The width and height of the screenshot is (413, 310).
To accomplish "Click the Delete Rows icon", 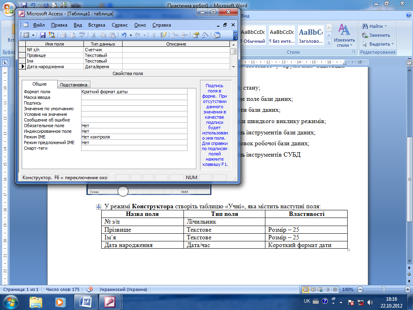I will click(x=184, y=35).
